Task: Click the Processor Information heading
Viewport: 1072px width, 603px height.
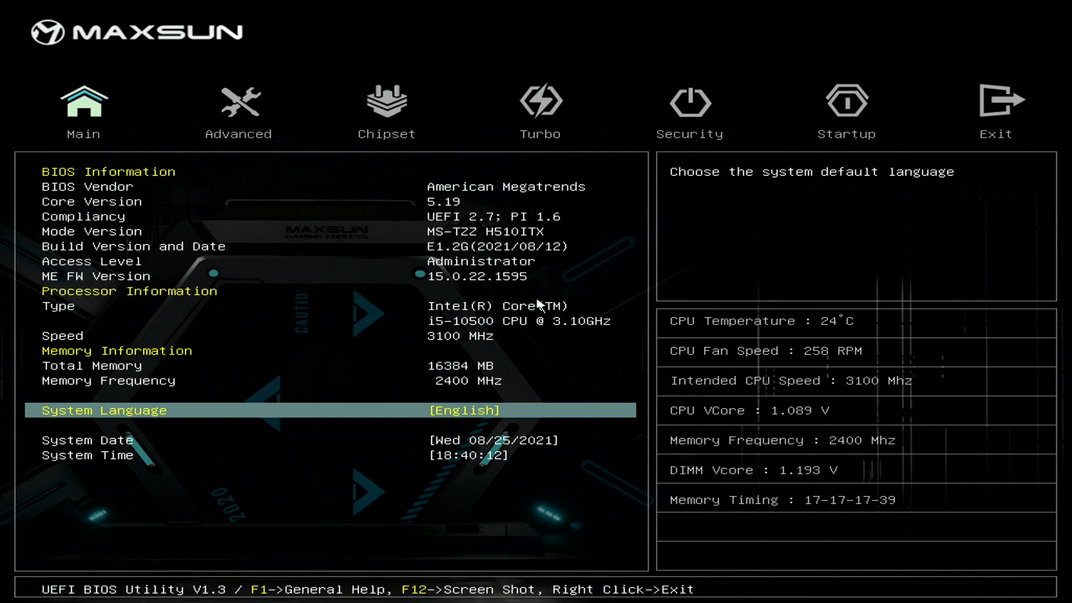Action: 130,291
